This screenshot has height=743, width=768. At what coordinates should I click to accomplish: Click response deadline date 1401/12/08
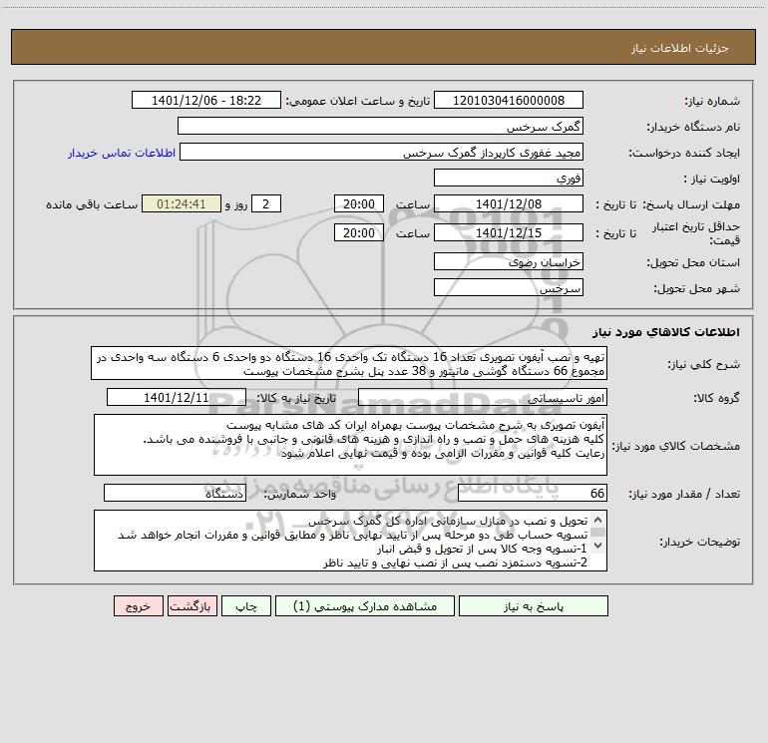coord(509,203)
